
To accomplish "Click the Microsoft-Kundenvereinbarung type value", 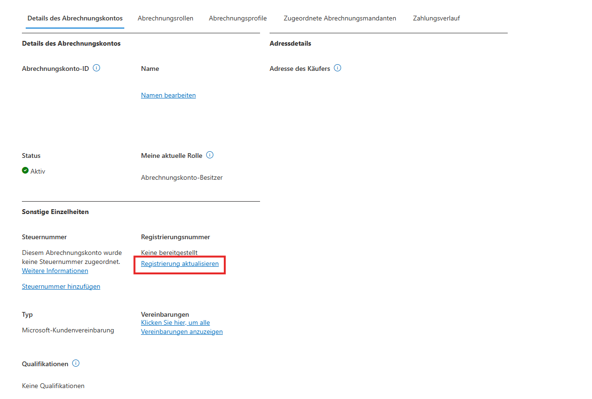I will tap(68, 330).
